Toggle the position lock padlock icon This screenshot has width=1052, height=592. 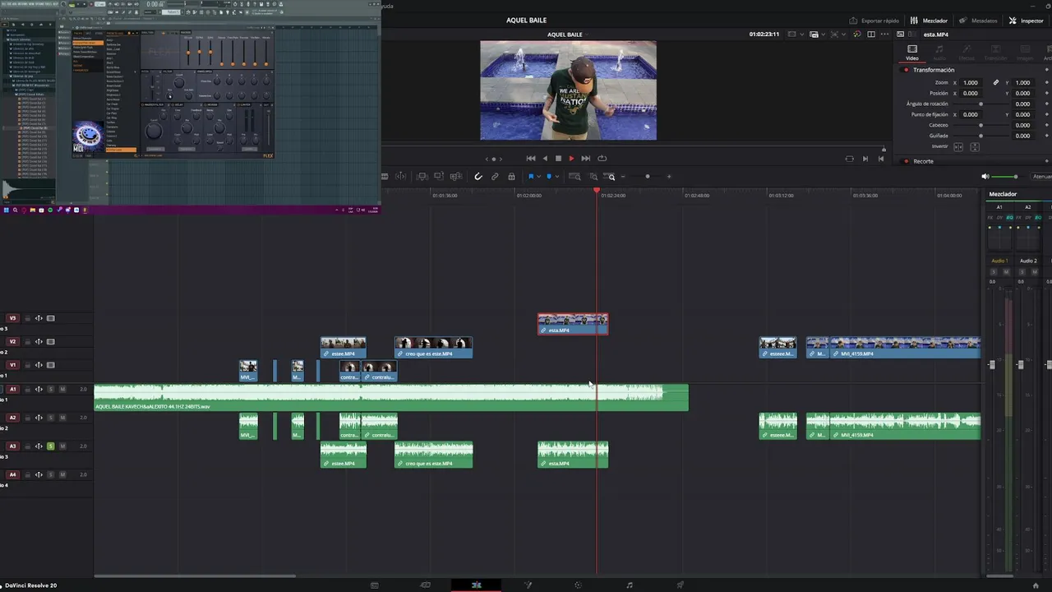click(x=511, y=176)
